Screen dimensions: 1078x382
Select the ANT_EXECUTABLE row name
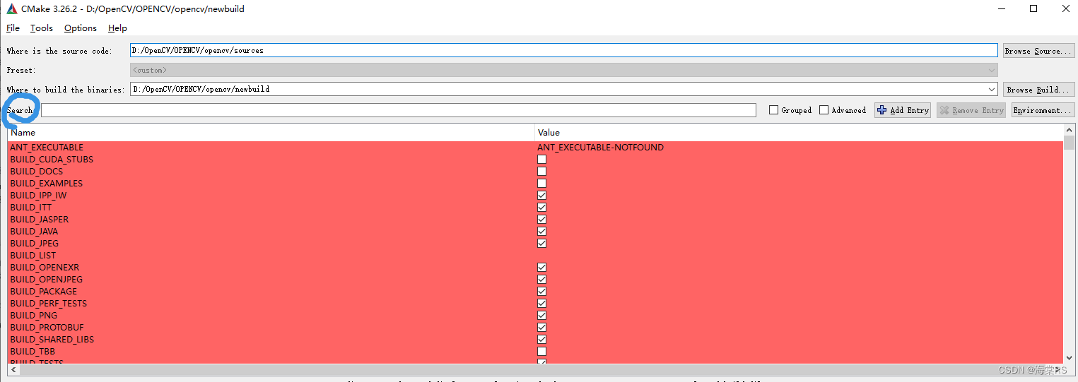click(x=47, y=148)
